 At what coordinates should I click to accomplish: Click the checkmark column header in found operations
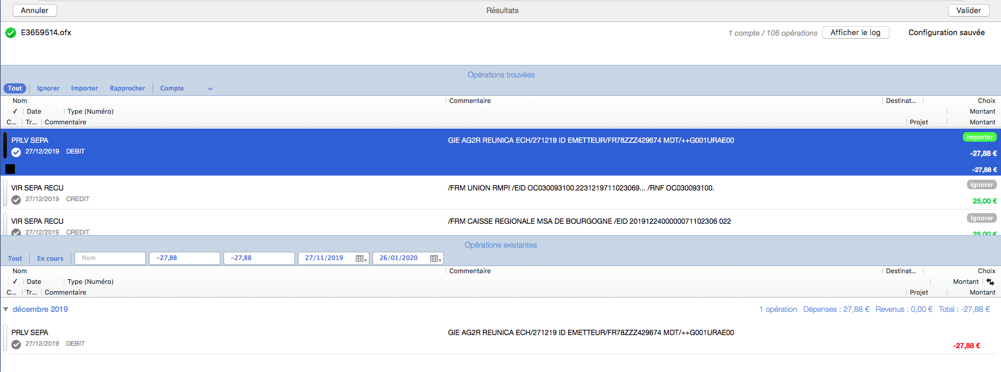click(15, 111)
